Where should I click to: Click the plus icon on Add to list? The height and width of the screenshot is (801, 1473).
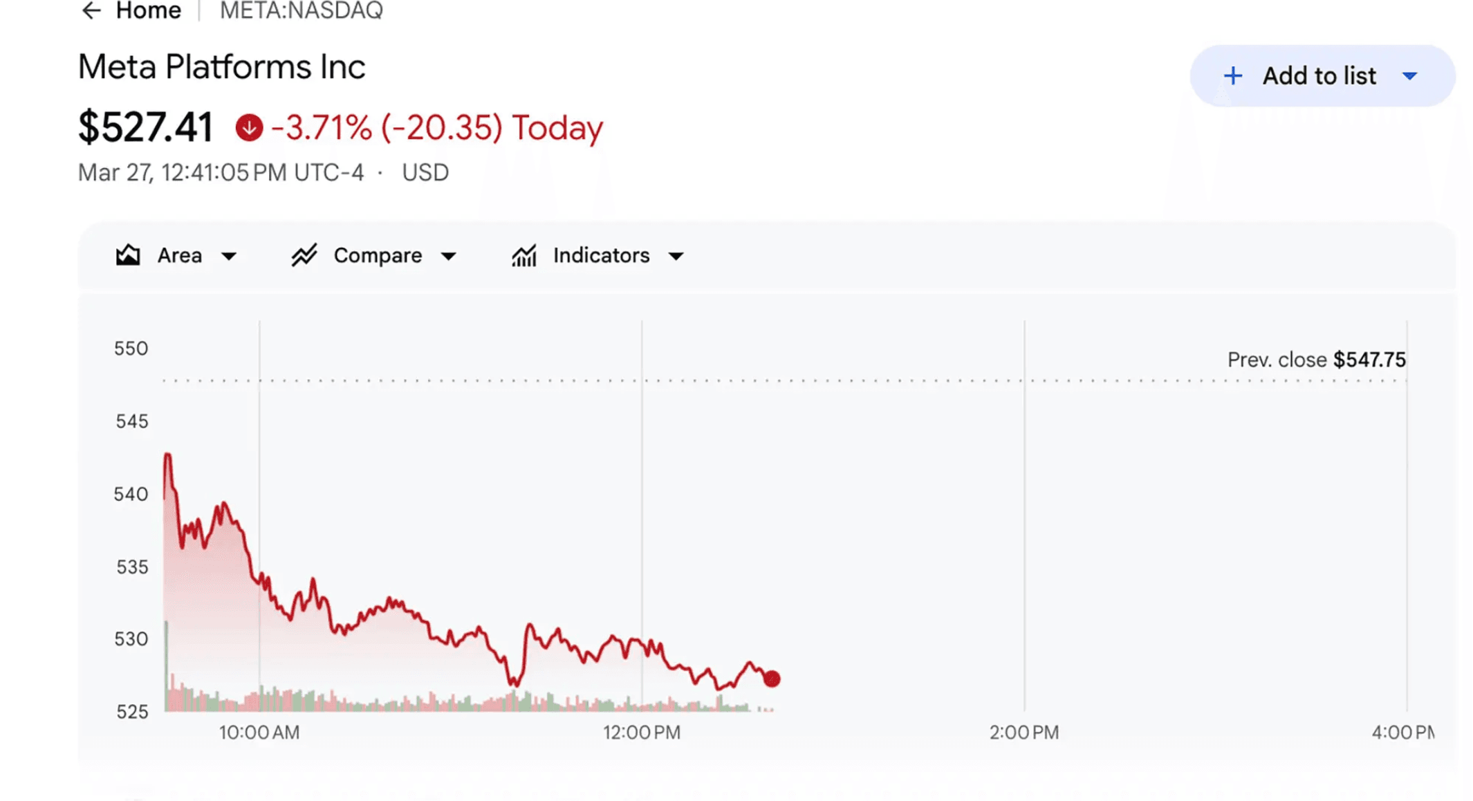[x=1232, y=75]
